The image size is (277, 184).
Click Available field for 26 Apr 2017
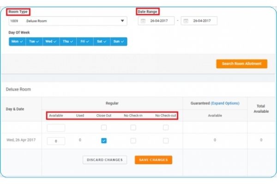click(x=56, y=141)
